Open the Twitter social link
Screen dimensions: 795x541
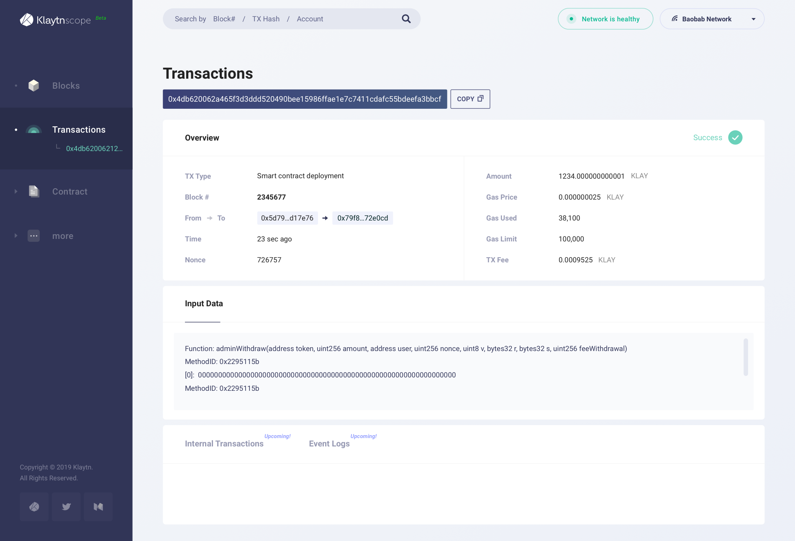[x=66, y=507]
